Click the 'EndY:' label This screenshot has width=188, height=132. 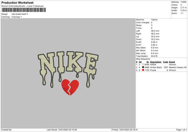point(139,45)
